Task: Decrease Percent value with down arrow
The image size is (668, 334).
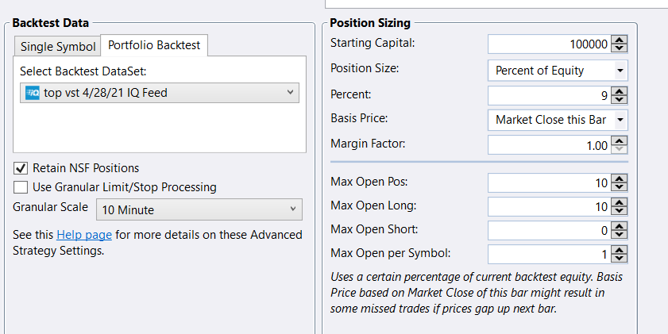Action: point(620,99)
